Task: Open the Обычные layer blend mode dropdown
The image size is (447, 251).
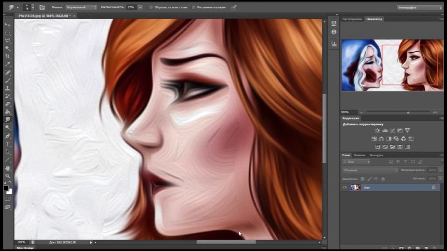Action: tap(370, 170)
